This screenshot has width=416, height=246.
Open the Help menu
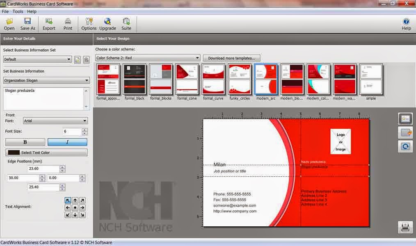[32, 11]
